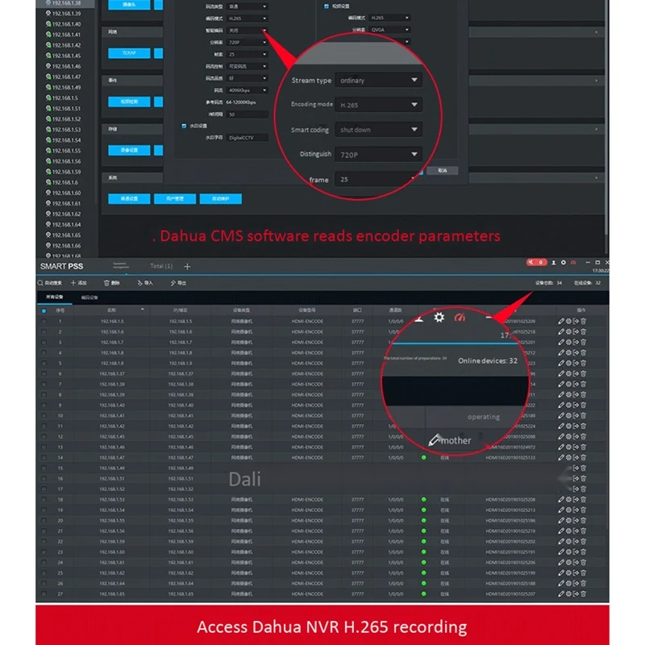Select 192.168.1.66 in the left device tree
Image resolution: width=645 pixels, height=645 pixels.
click(x=63, y=246)
